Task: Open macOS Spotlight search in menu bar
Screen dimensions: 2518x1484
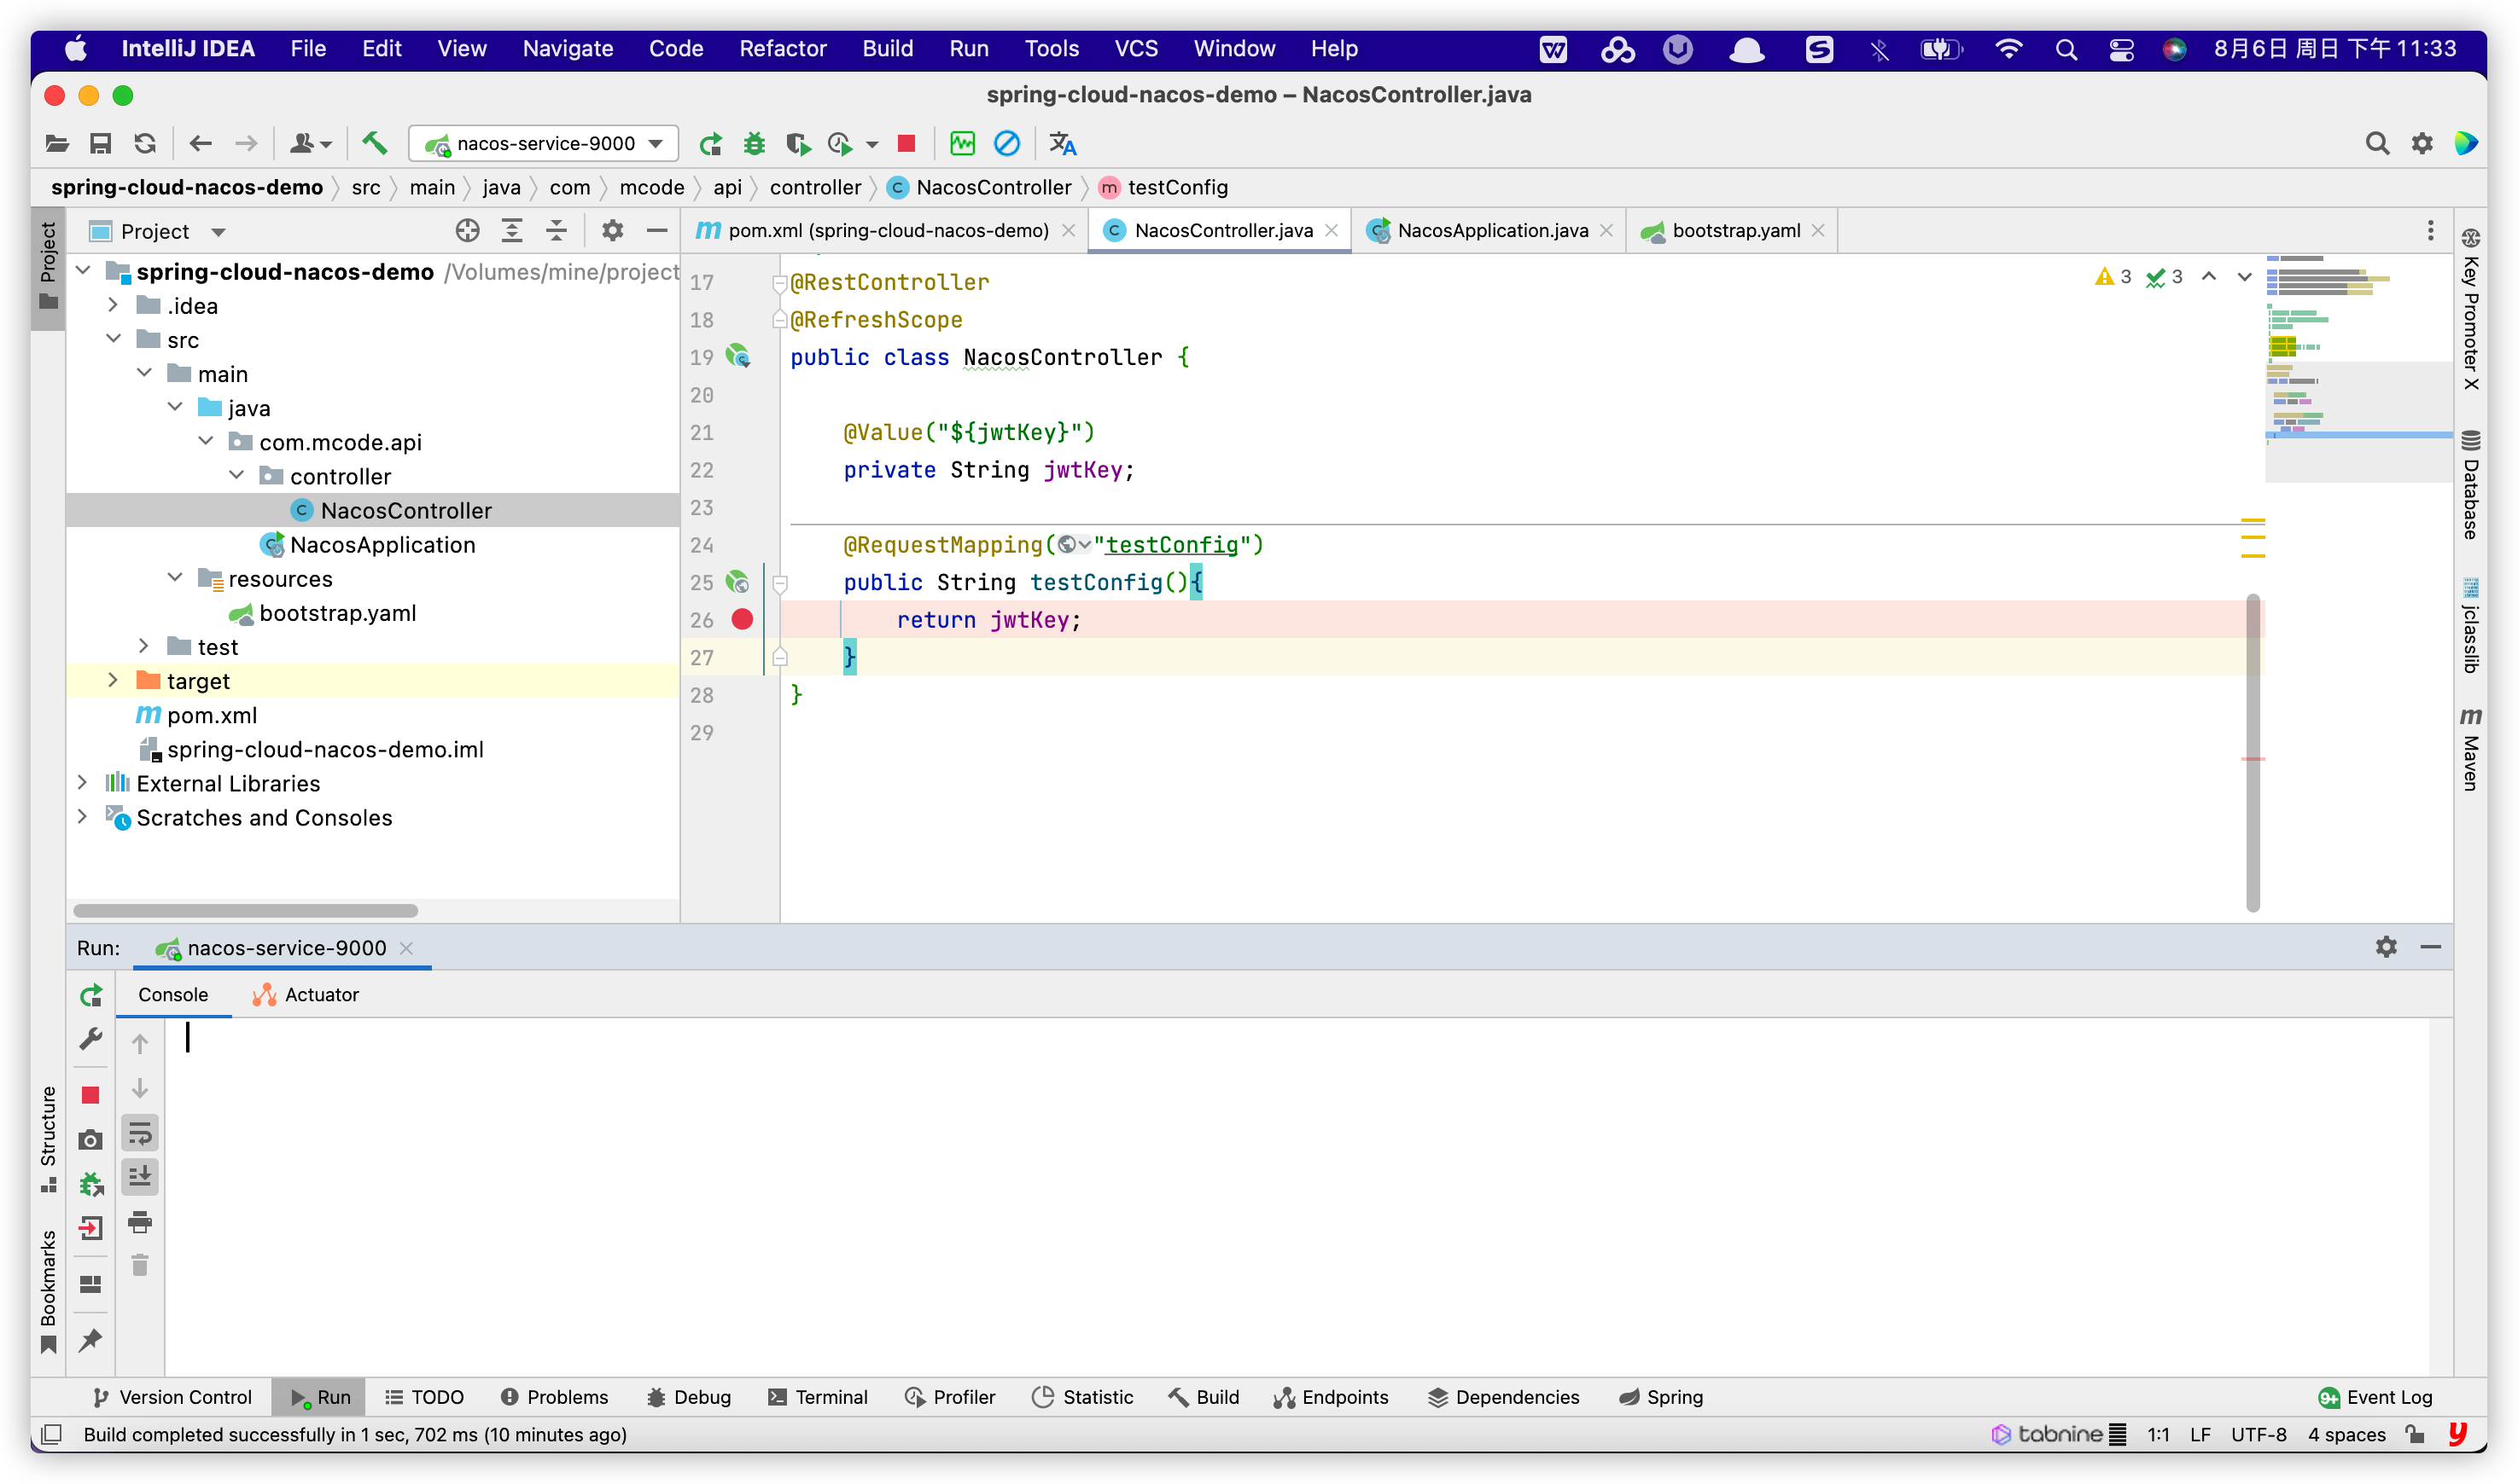Action: coord(2066,49)
